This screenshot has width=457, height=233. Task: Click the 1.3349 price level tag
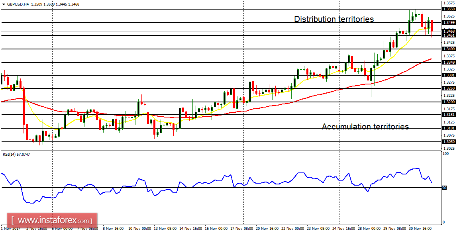(x=449, y=63)
